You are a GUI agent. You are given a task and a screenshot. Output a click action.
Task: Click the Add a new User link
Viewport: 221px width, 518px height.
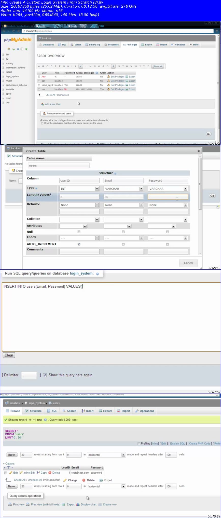click(53, 104)
